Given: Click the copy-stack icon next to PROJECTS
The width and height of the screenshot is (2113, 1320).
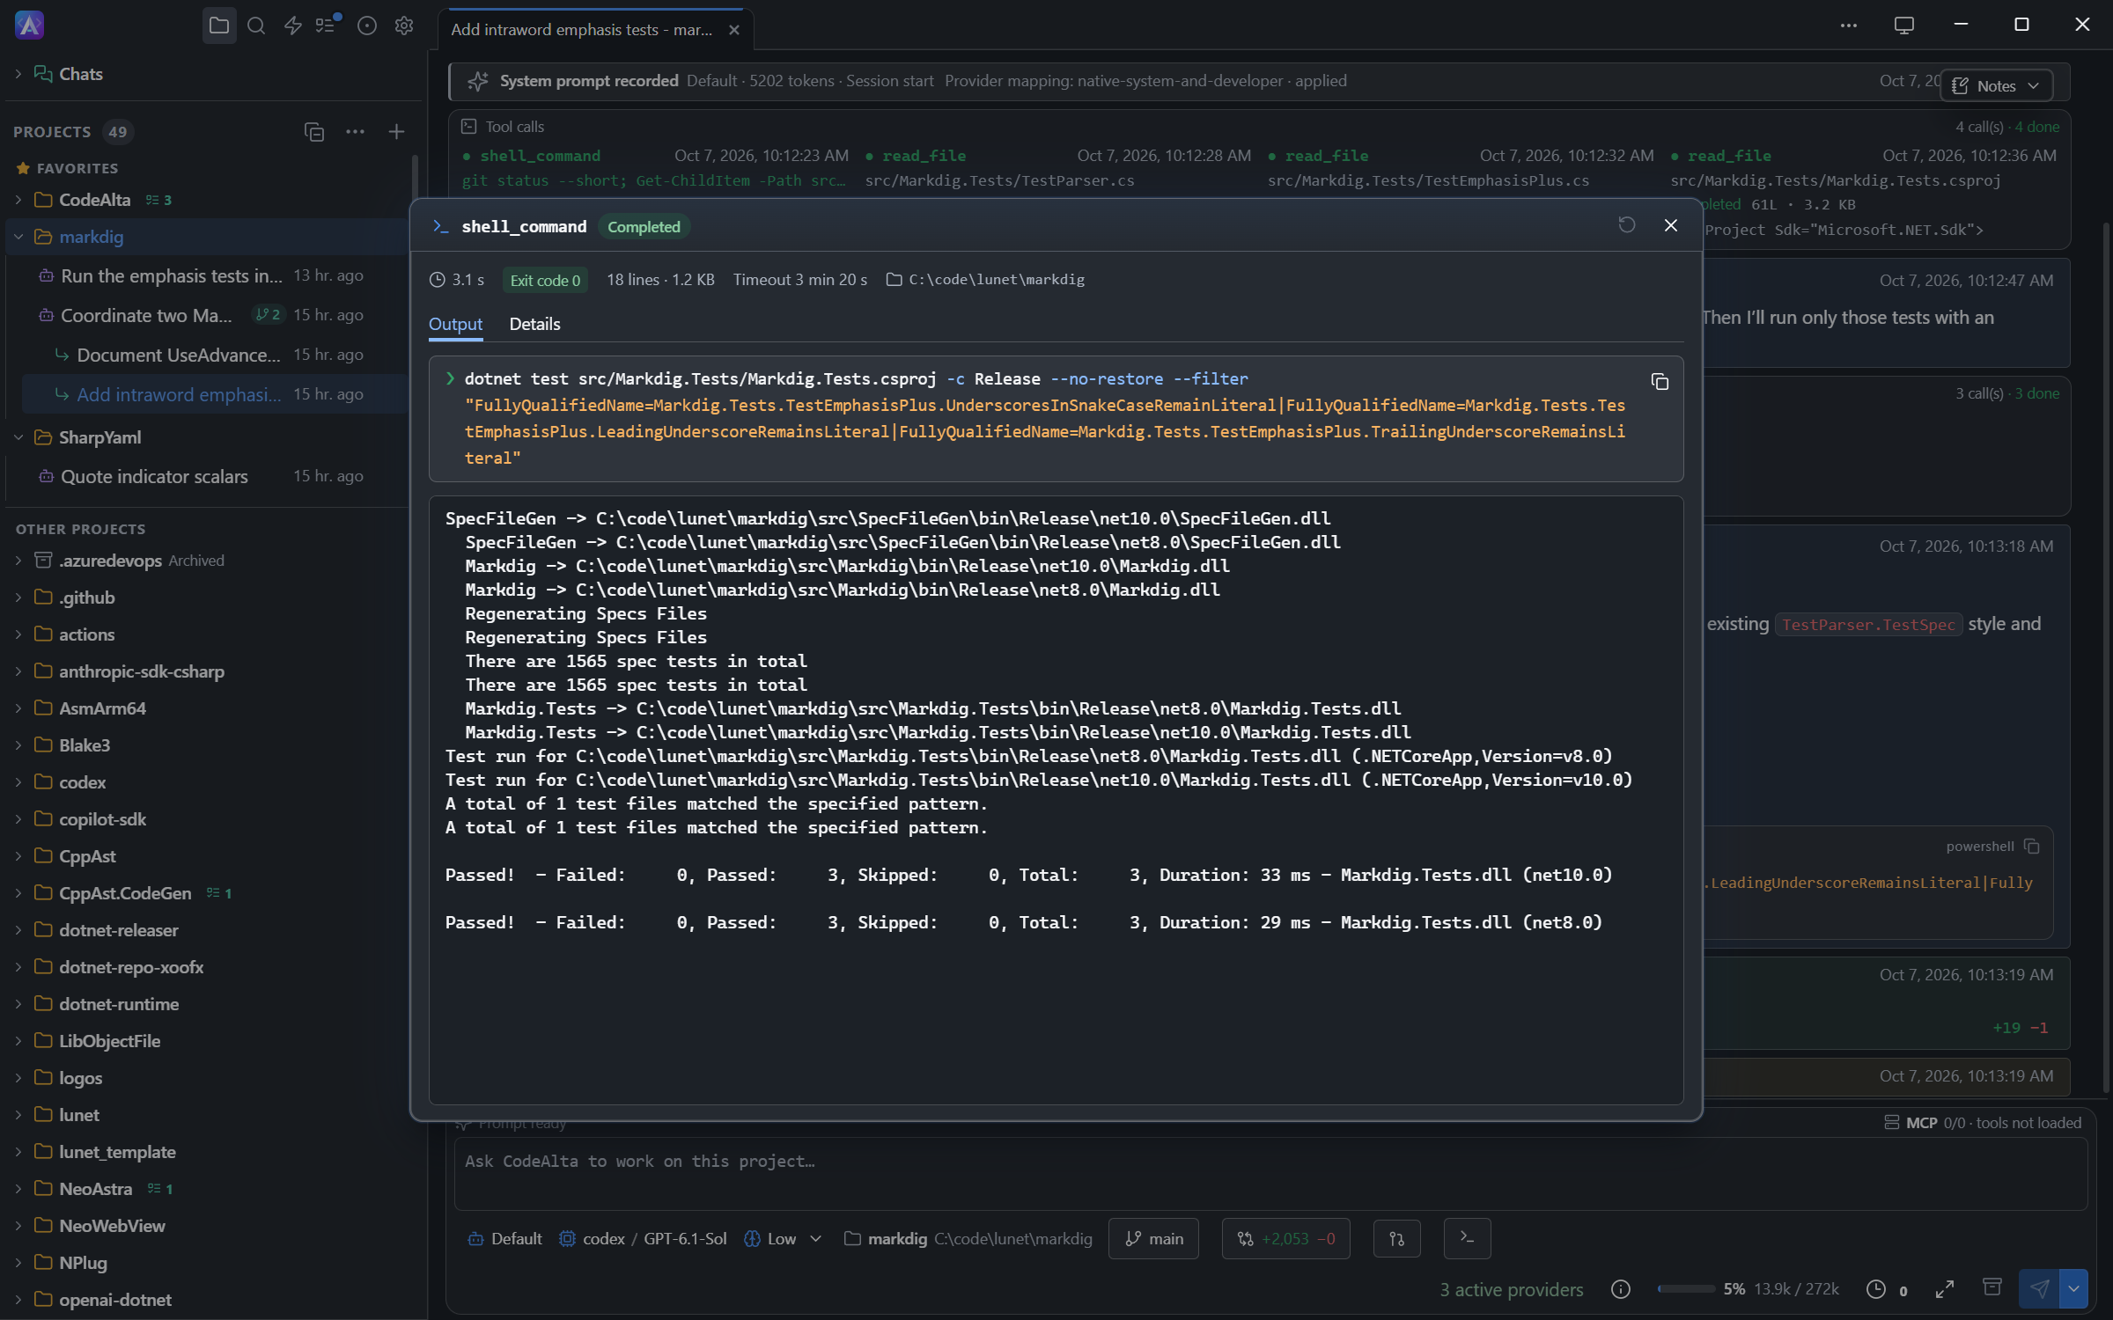Looking at the screenshot, I should point(314,131).
